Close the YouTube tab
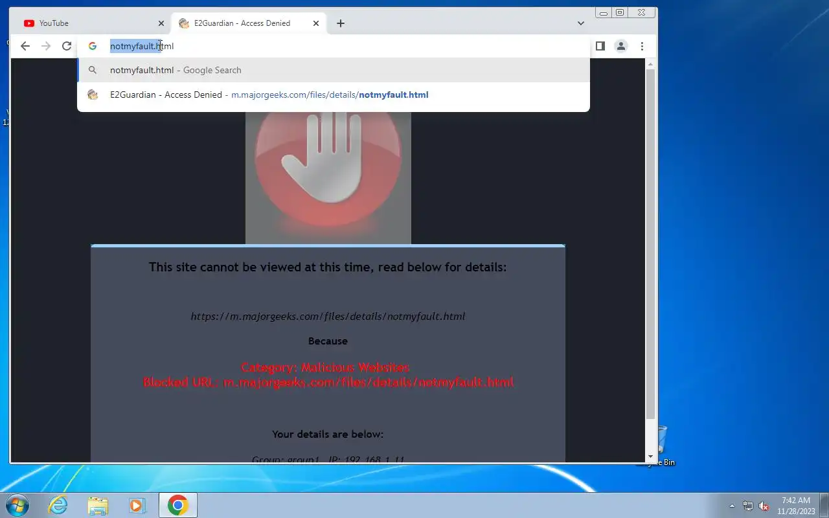Viewport: 829px width, 518px height. point(161,23)
